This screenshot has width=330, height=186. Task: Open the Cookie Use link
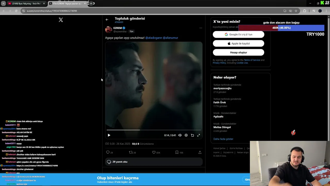pyautogui.click(x=242, y=63)
